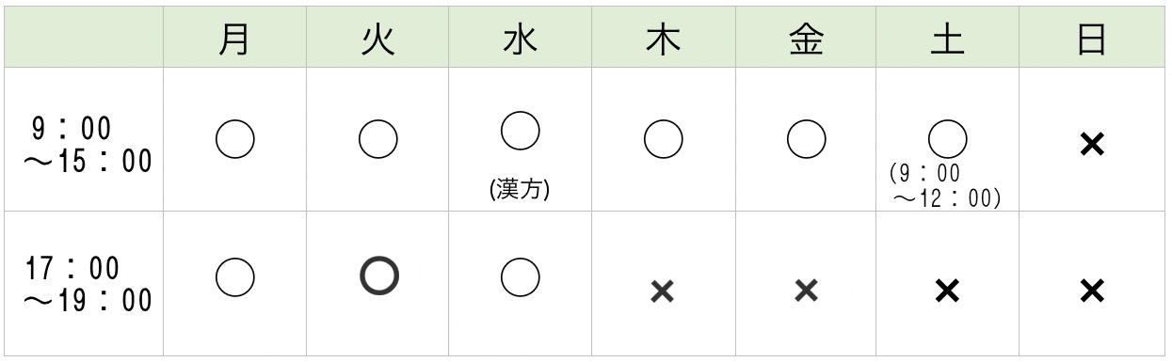Click the bold Tuesday evening circle
This screenshot has height=362, width=1172.
click(377, 275)
